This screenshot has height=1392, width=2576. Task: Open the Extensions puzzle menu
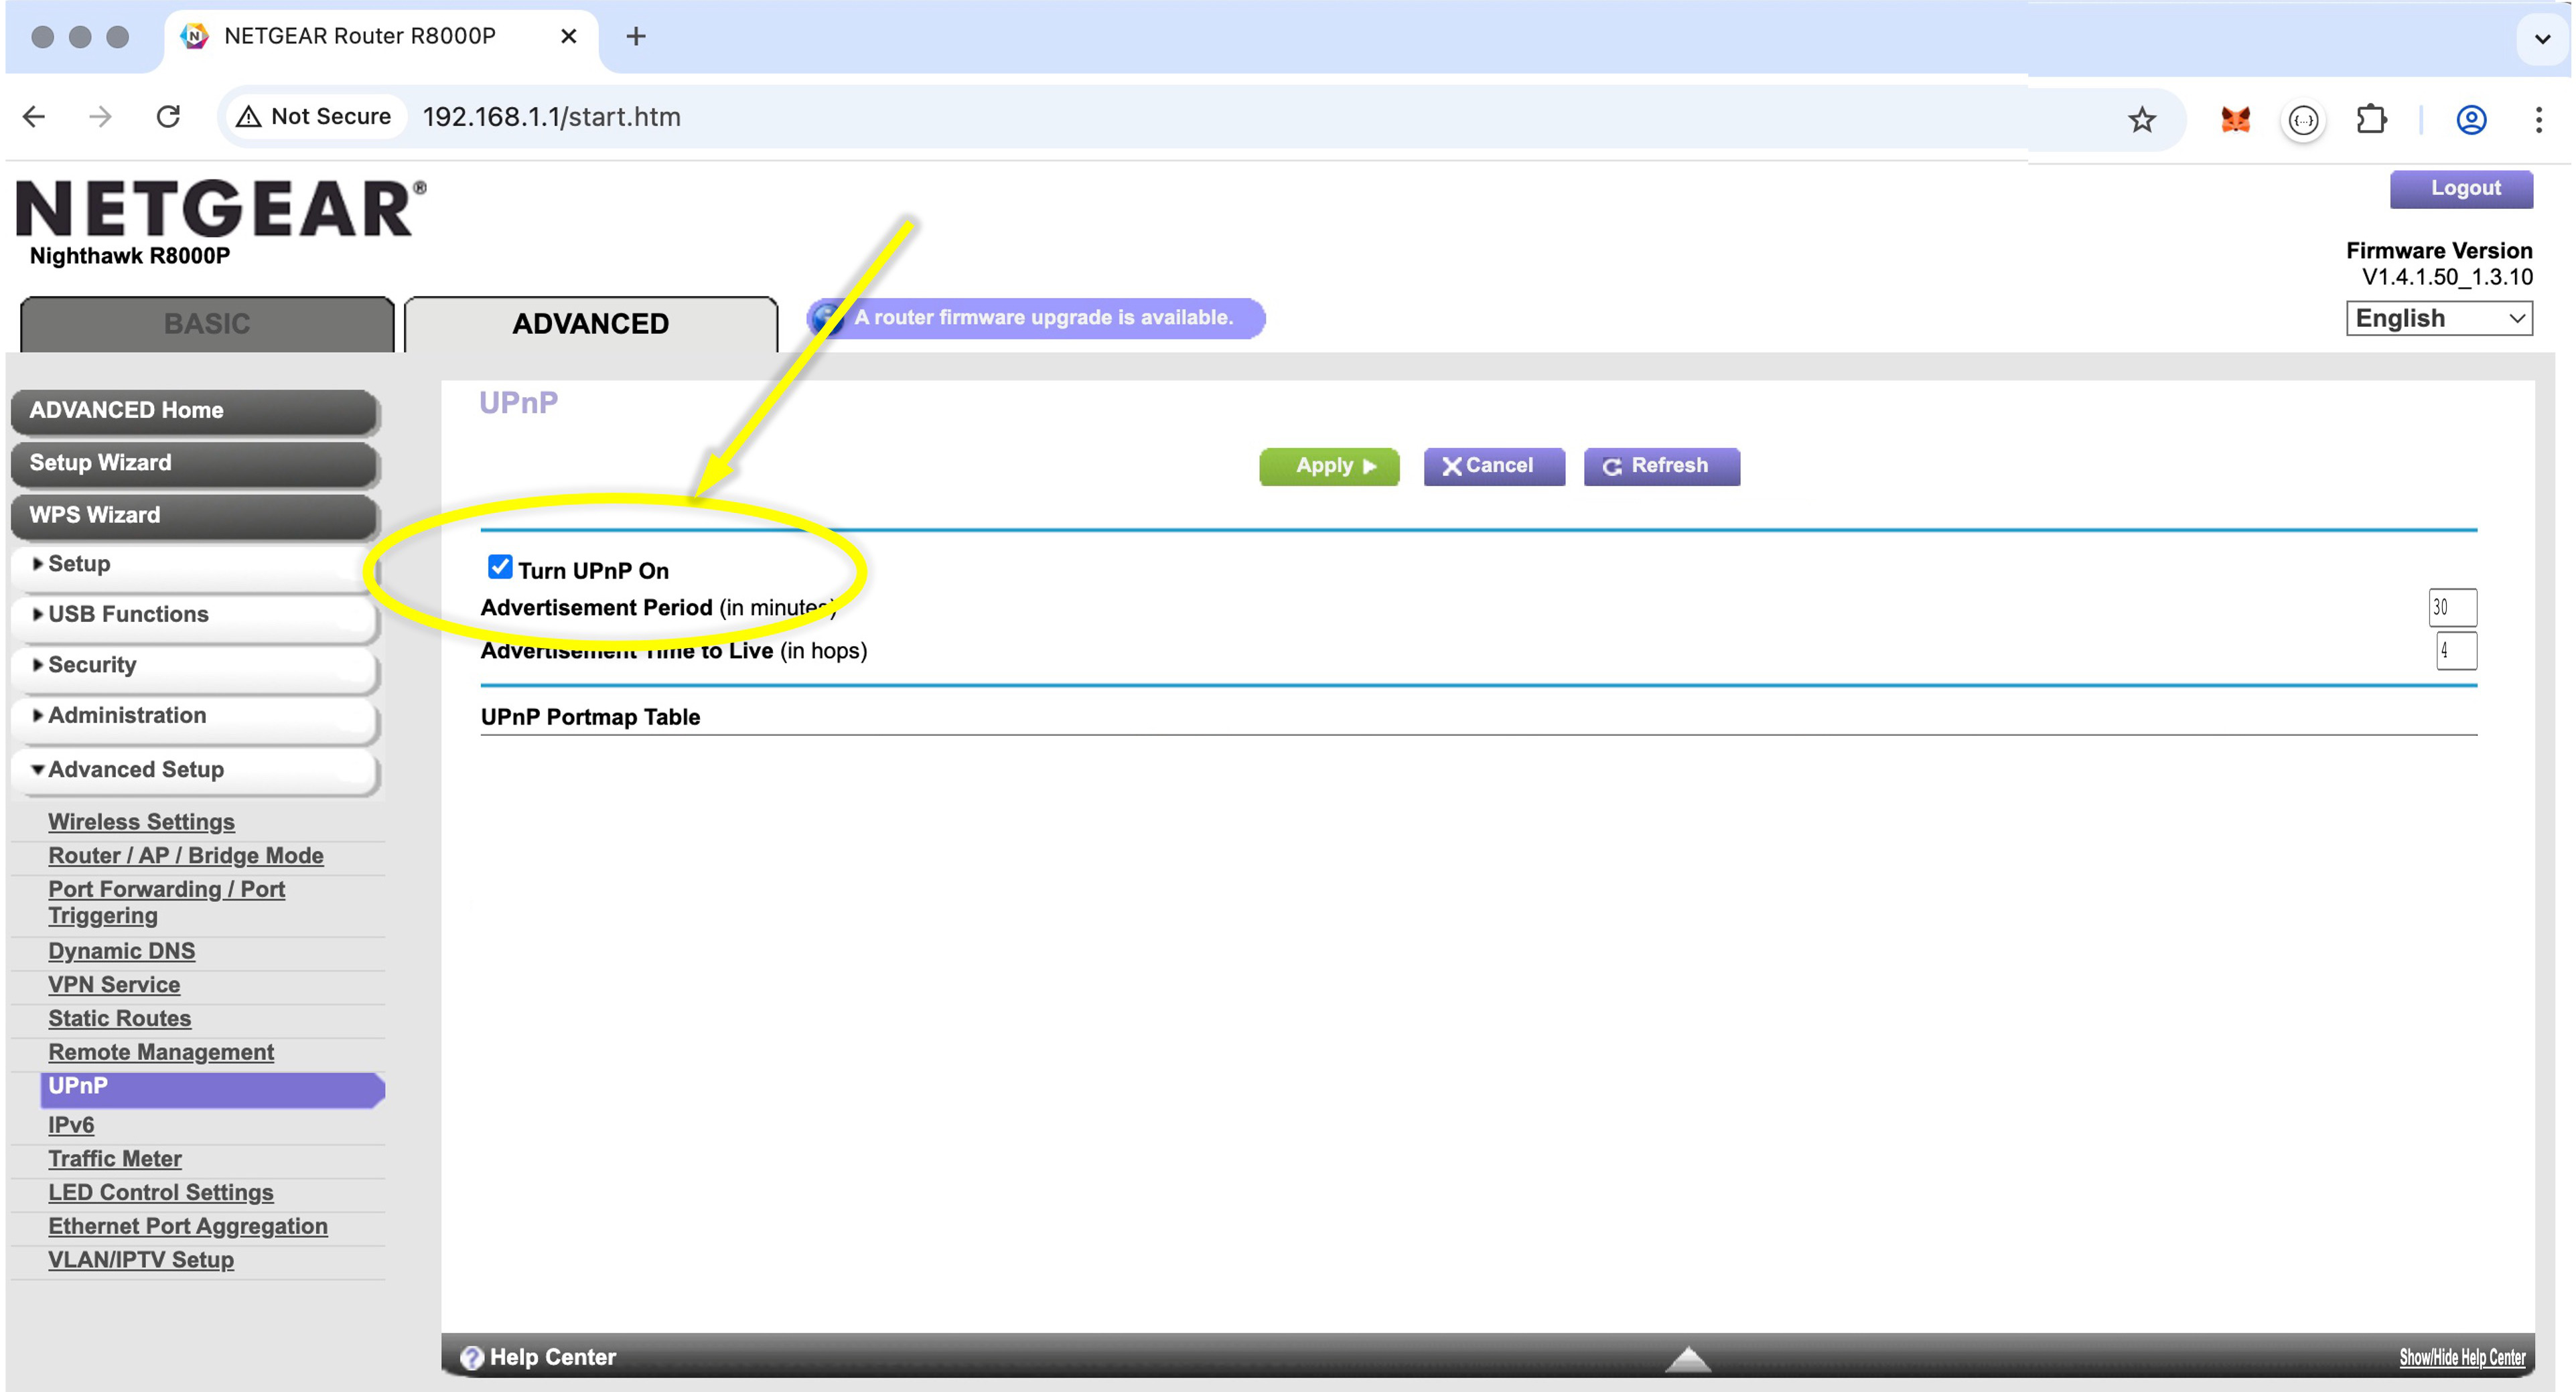[2371, 120]
